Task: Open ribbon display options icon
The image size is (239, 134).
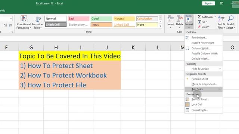Action: pos(221,3)
